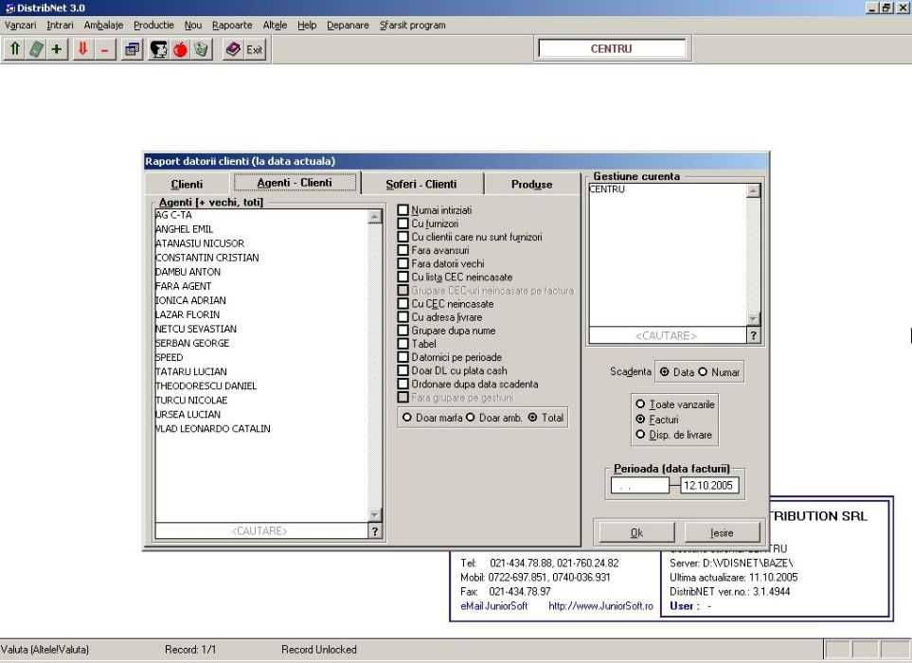The image size is (912, 663).
Task: Click Sfarsit program menu item
Action: [x=412, y=25]
